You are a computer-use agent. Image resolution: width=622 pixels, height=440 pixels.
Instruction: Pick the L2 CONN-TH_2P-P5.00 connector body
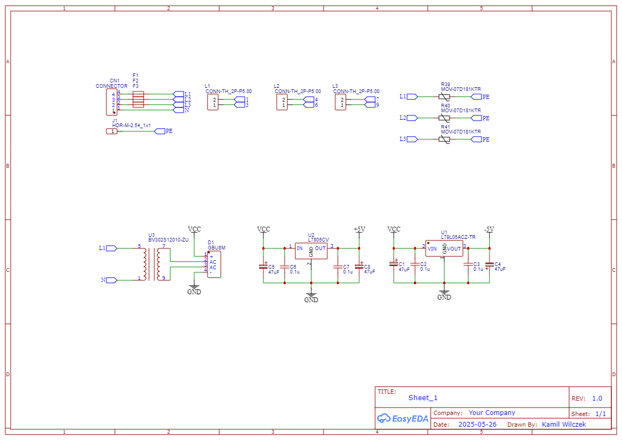tap(282, 102)
